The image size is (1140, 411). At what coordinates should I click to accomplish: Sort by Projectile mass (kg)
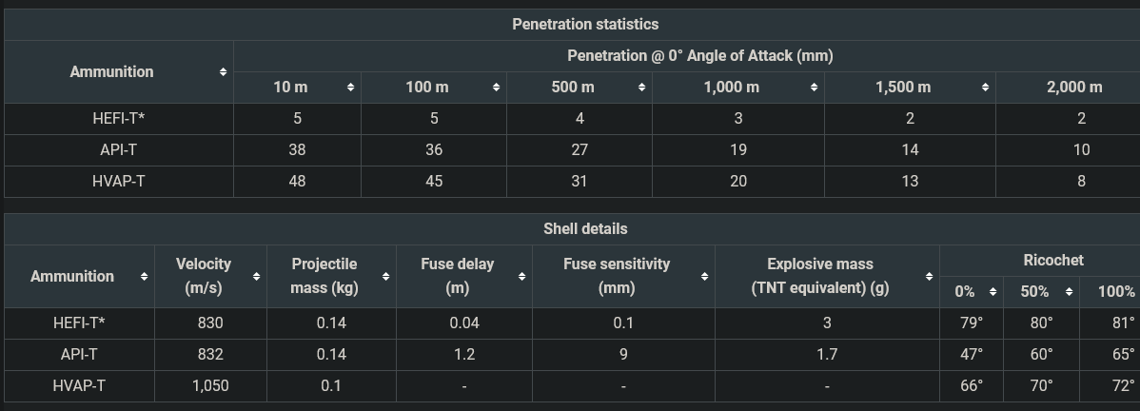coord(385,277)
